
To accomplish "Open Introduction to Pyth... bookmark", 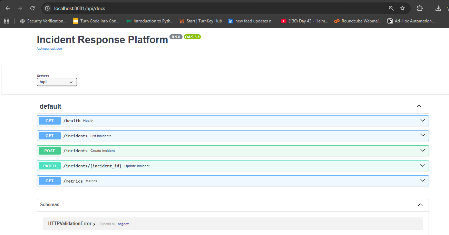I will (x=150, y=21).
